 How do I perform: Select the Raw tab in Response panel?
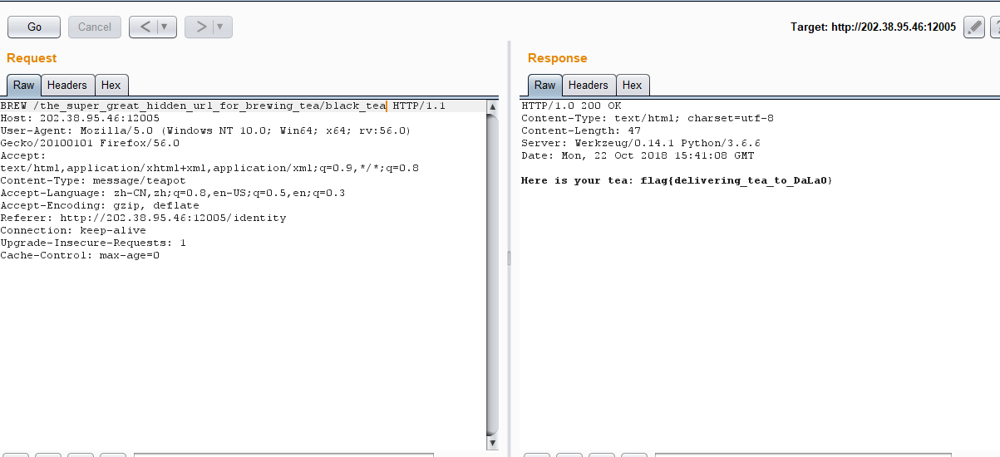545,85
